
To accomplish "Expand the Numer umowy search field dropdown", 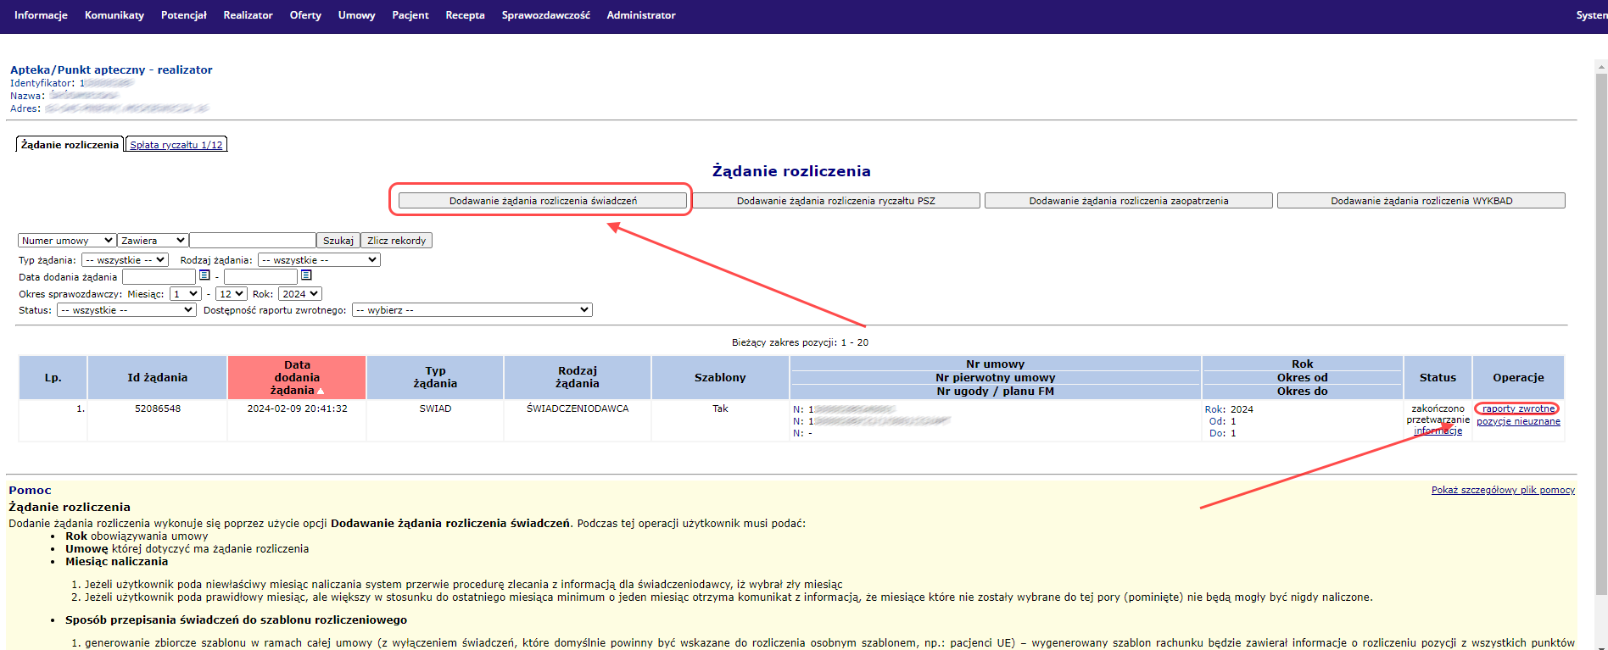I will [x=67, y=241].
